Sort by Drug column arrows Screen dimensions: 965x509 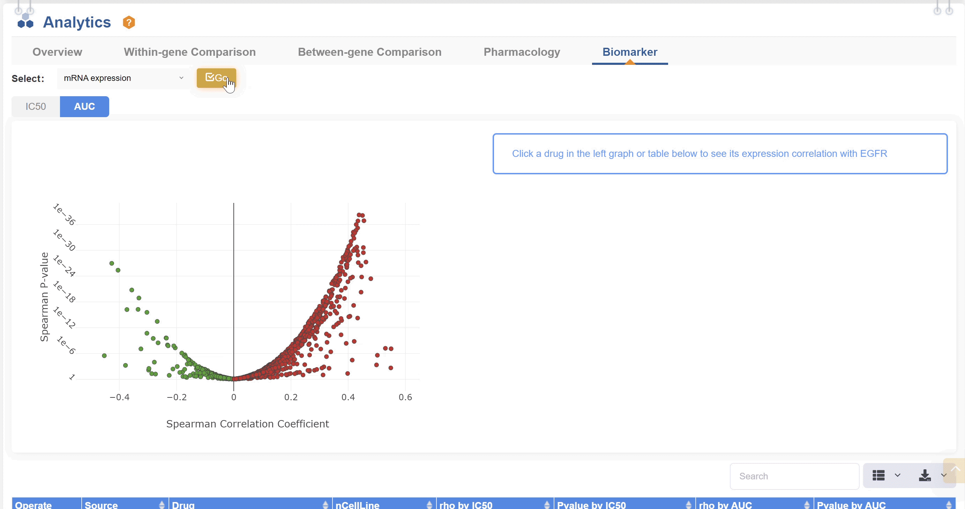(325, 504)
